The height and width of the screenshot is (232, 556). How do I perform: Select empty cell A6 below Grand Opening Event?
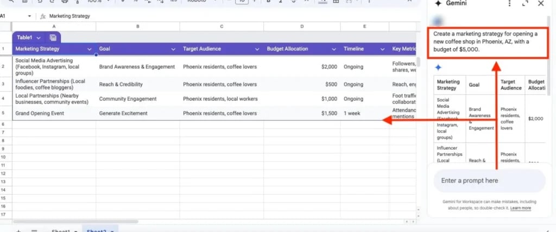click(54, 124)
